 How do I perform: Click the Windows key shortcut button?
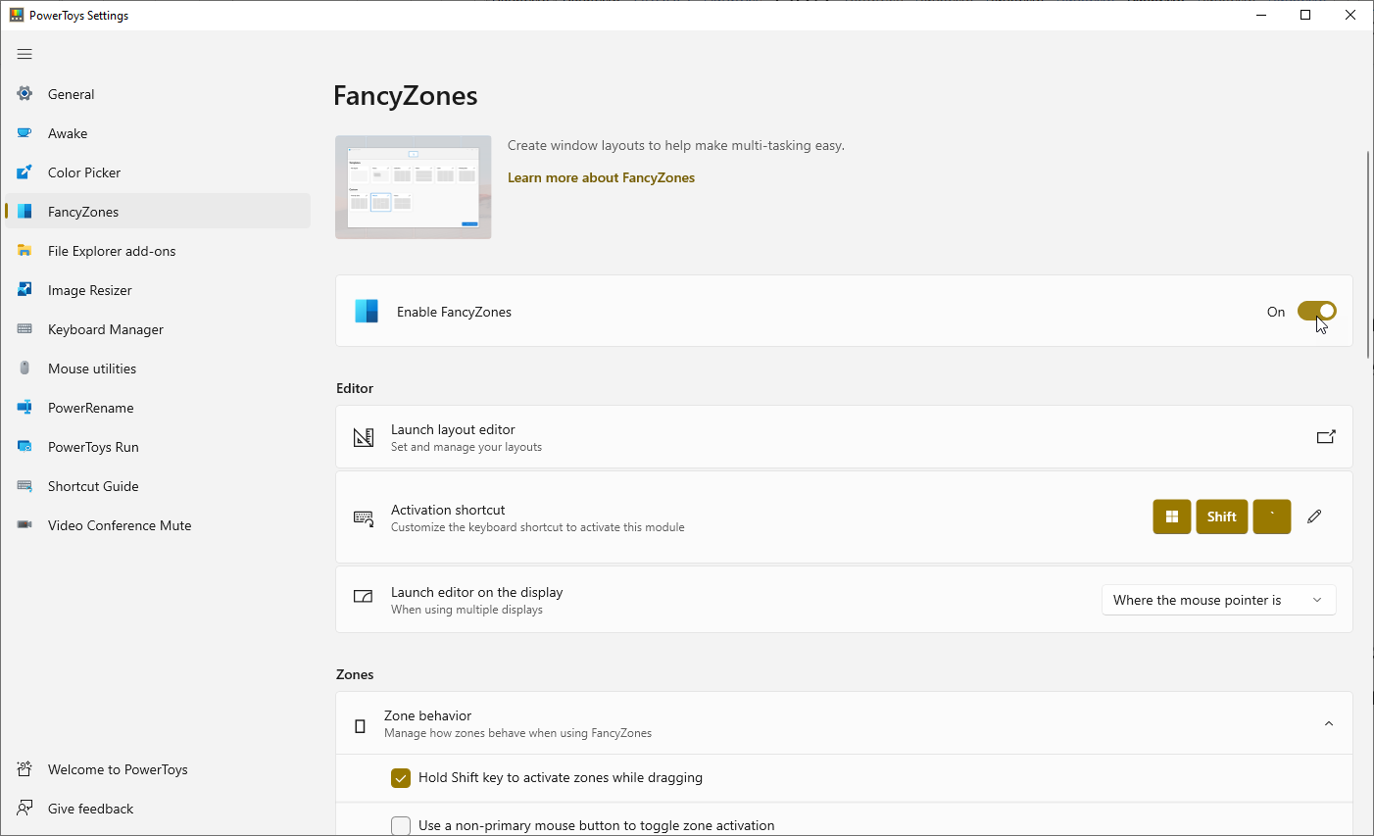click(1172, 516)
